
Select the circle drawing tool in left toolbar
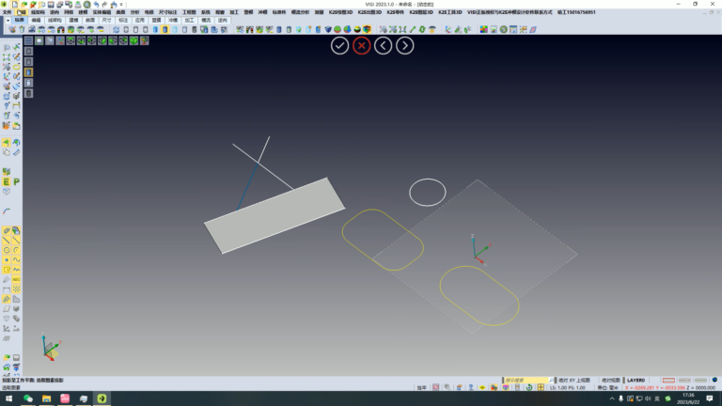7,250
